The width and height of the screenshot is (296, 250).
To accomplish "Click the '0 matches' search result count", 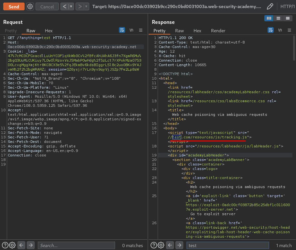I will [132, 245].
